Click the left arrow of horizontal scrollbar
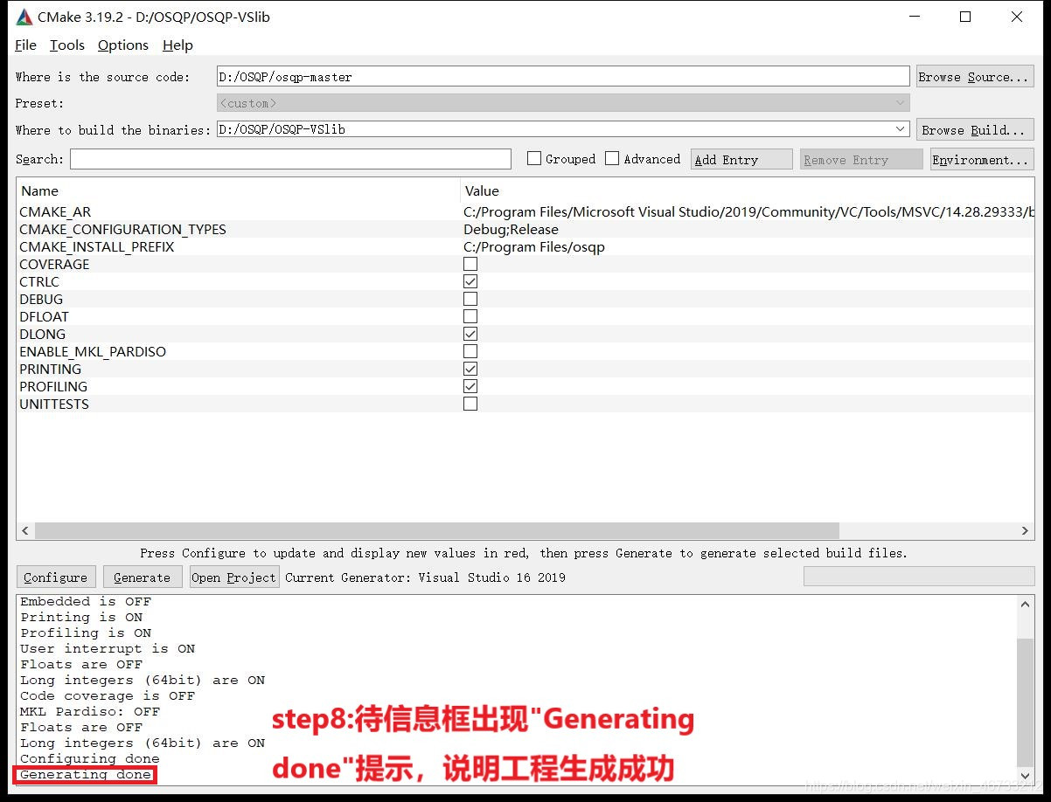This screenshot has width=1051, height=802. coord(25,530)
